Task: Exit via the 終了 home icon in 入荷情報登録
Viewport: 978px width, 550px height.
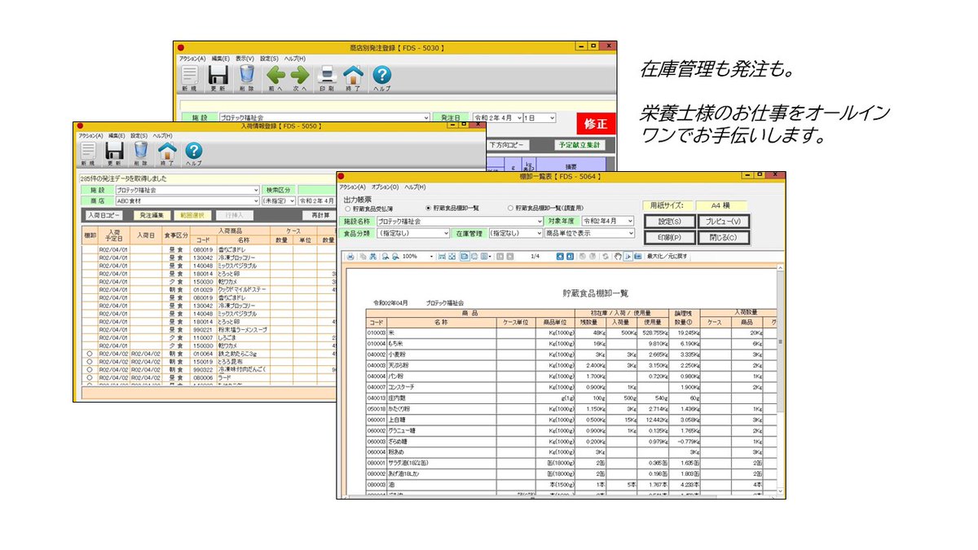Action: tap(165, 152)
